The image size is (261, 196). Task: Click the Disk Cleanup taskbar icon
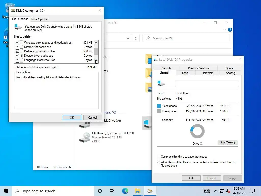[150, 191]
